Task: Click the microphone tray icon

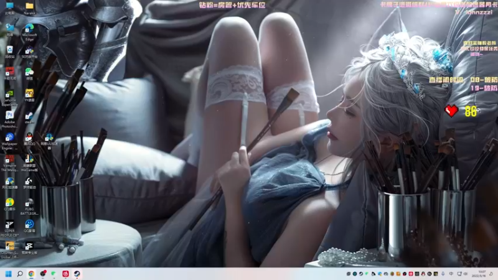Action: coord(443,274)
